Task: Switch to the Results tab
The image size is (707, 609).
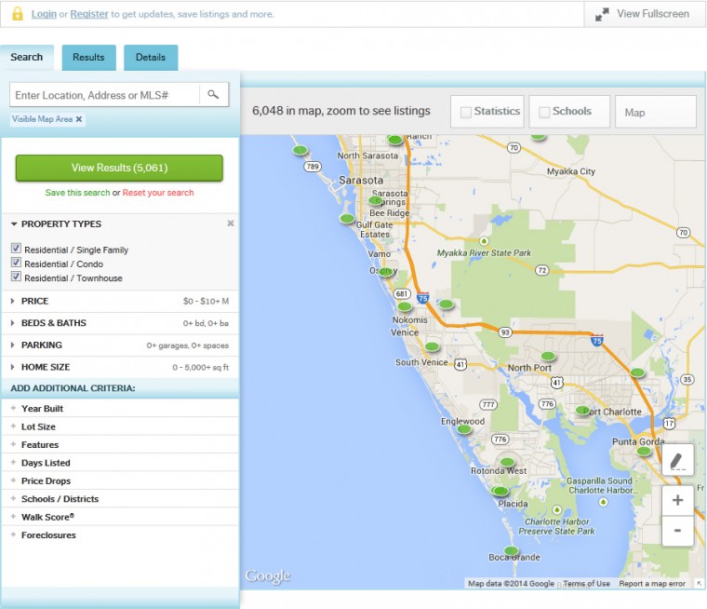Action: tap(88, 57)
